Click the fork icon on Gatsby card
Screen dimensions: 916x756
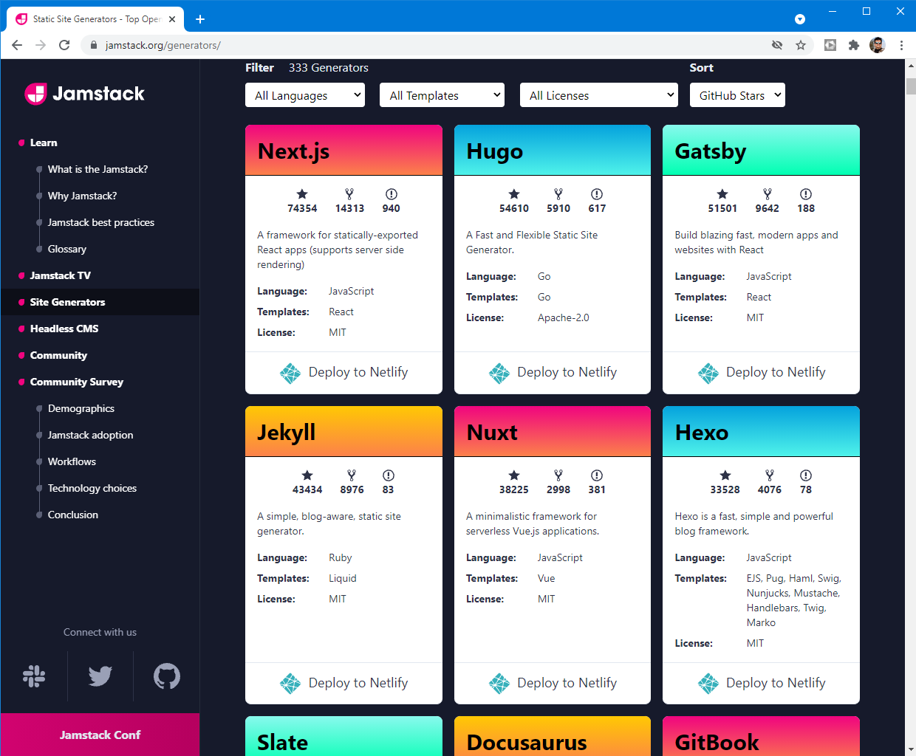(768, 194)
